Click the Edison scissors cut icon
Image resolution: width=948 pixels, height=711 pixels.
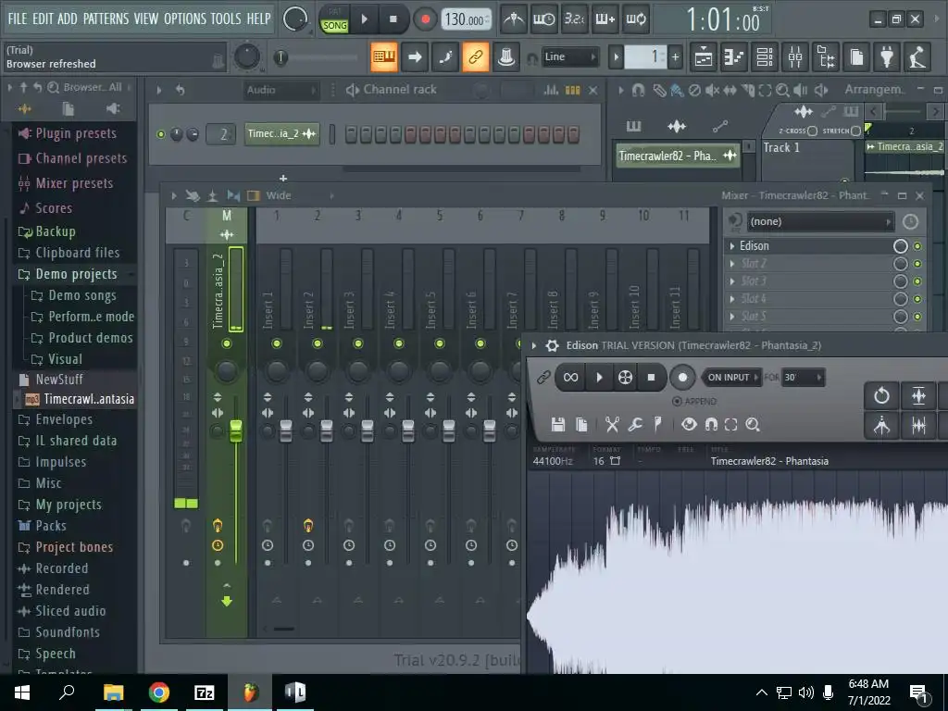click(612, 424)
